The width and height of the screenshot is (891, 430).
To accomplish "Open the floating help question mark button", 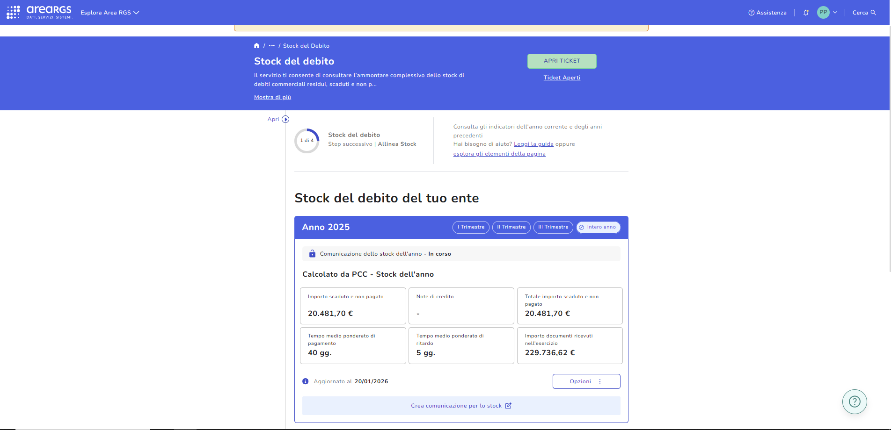I will click(854, 401).
